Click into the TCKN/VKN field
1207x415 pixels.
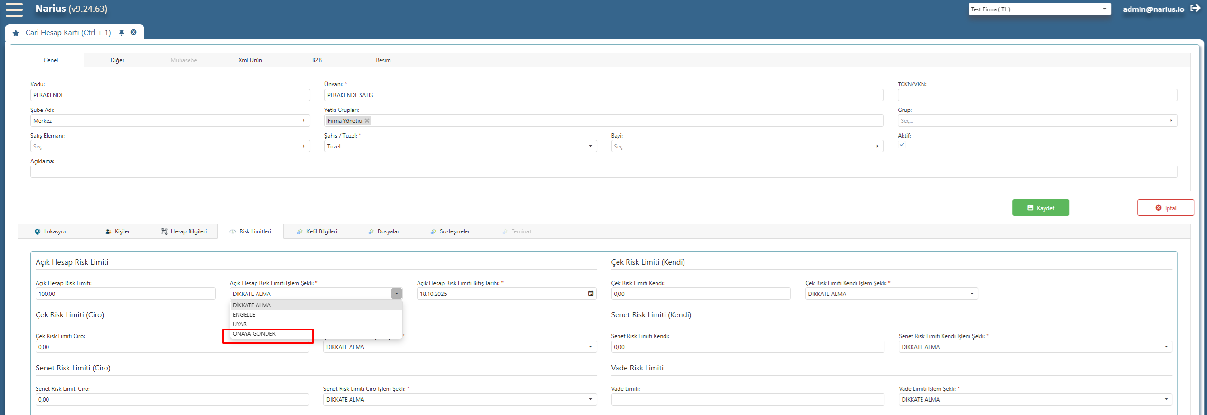pos(1037,95)
